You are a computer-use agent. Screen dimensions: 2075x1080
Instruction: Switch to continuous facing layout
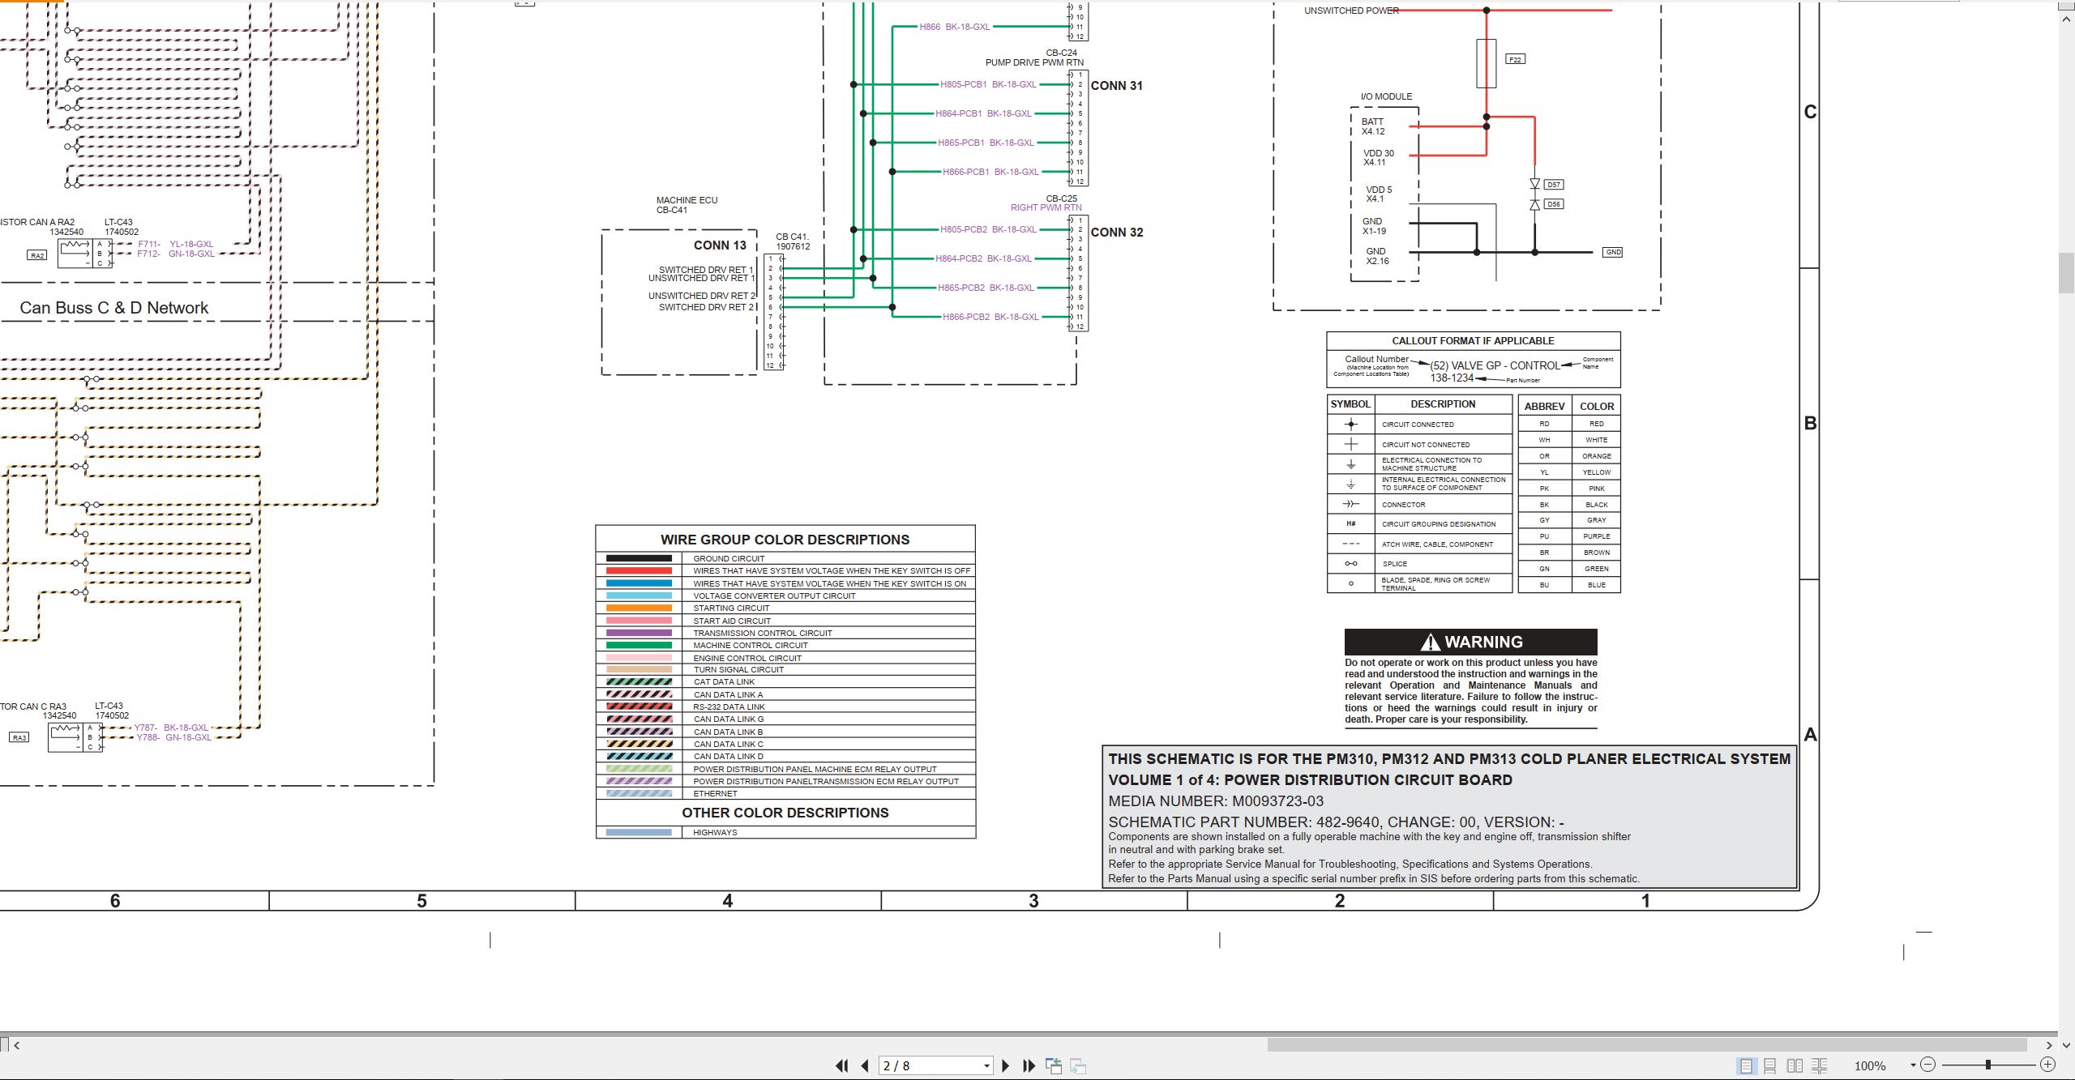[x=1820, y=1066]
